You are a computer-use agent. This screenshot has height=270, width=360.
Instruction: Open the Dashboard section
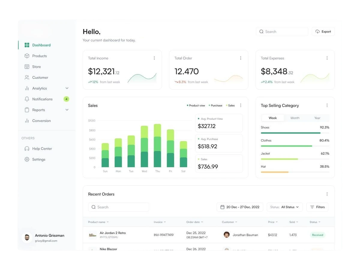pyautogui.click(x=27, y=45)
